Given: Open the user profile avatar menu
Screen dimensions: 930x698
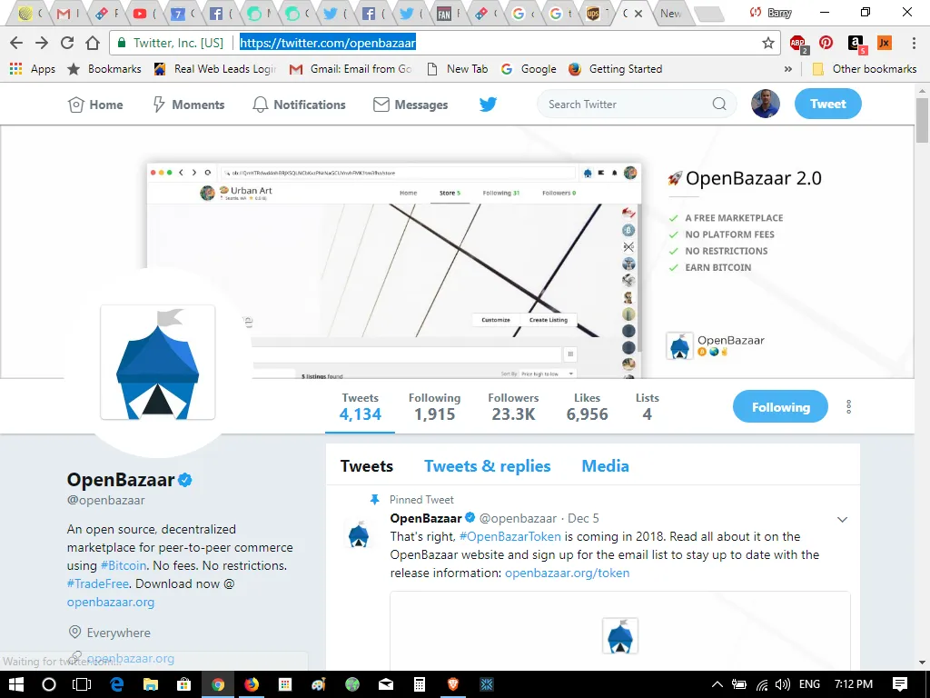Looking at the screenshot, I should [x=765, y=104].
